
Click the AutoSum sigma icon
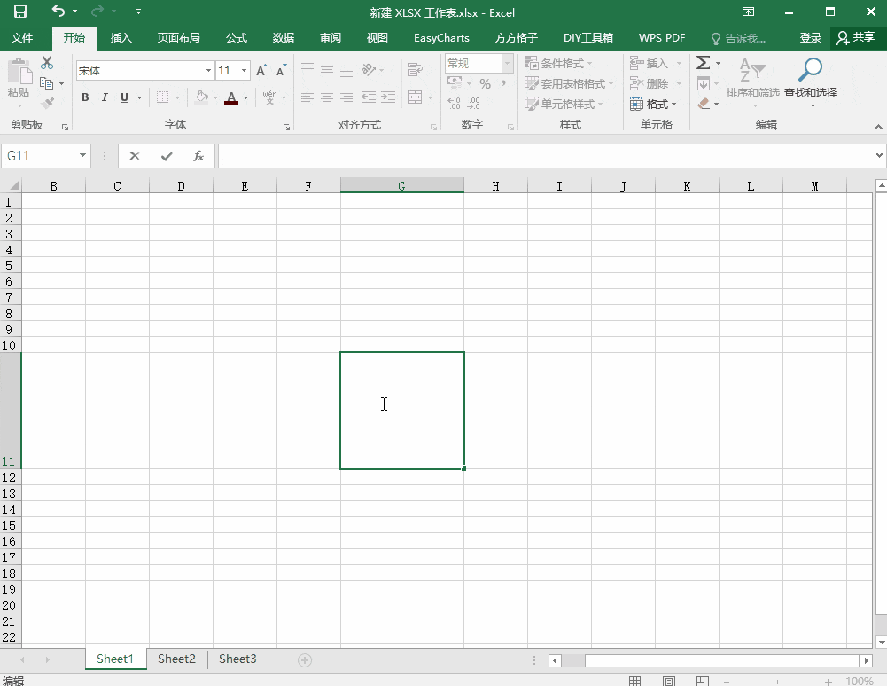point(704,62)
